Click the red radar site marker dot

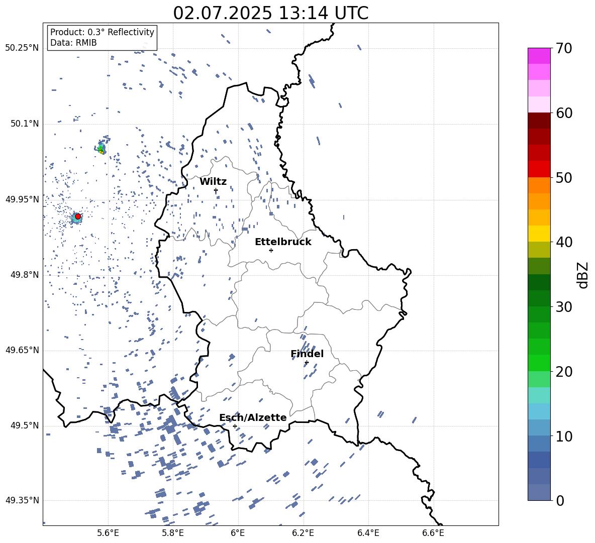tap(78, 216)
